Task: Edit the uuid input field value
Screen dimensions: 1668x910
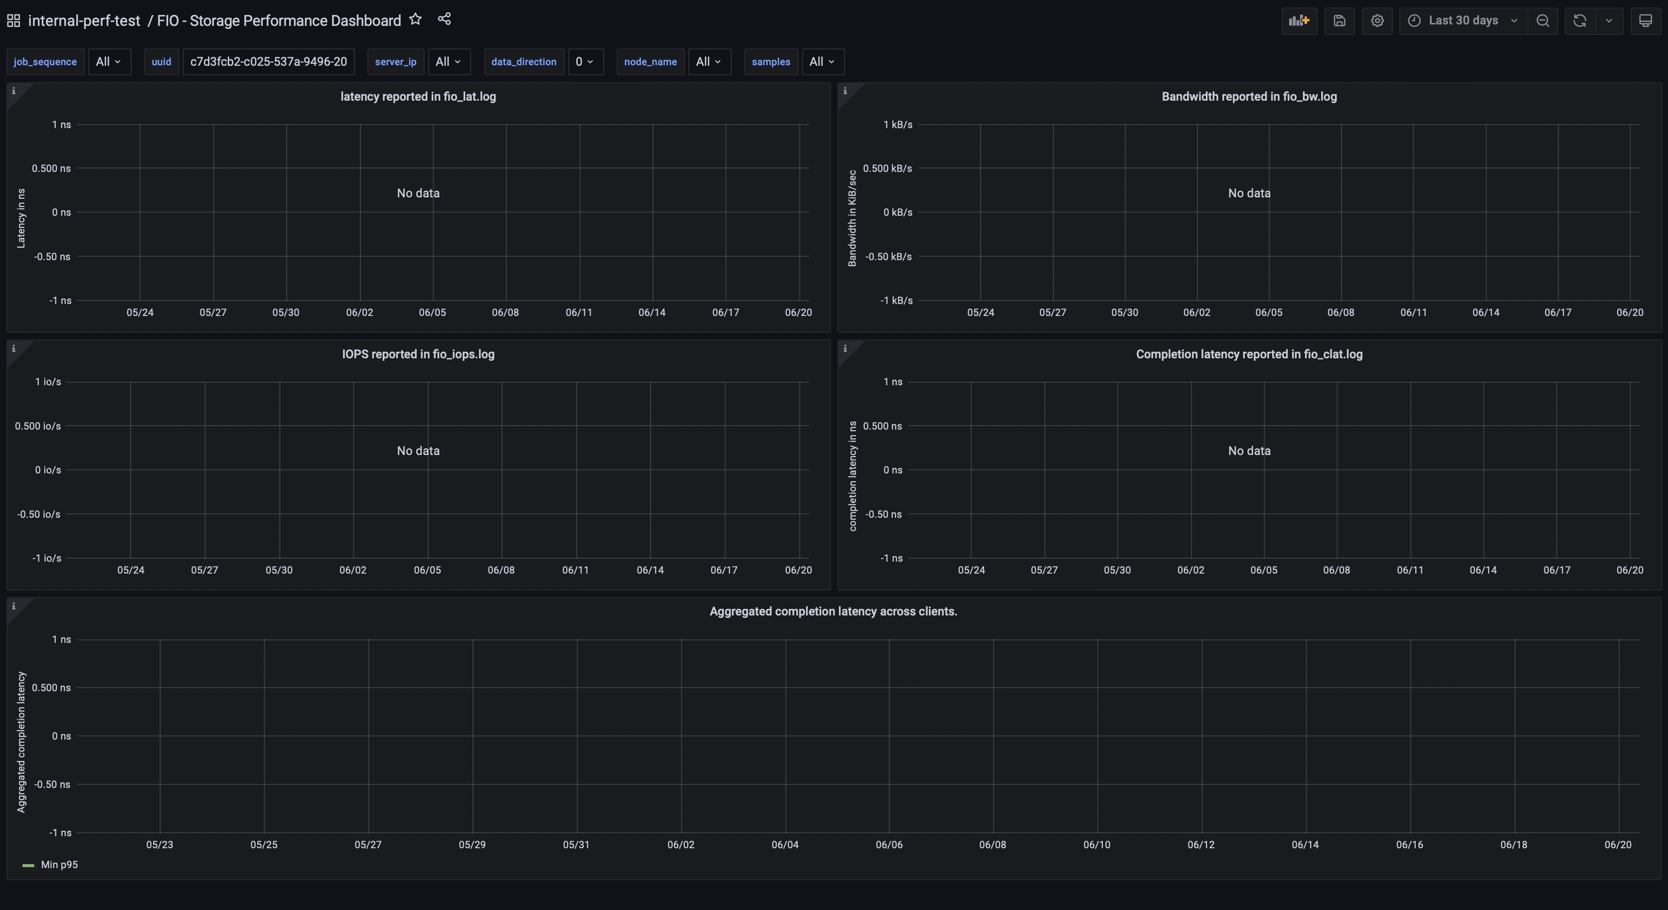Action: coord(269,61)
